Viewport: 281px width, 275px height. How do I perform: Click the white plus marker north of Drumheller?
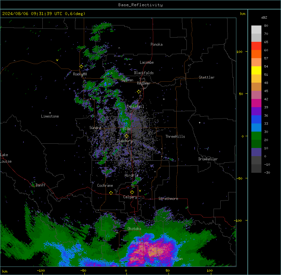(x=200, y=122)
